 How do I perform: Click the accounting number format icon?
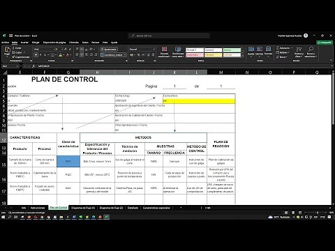132,55
